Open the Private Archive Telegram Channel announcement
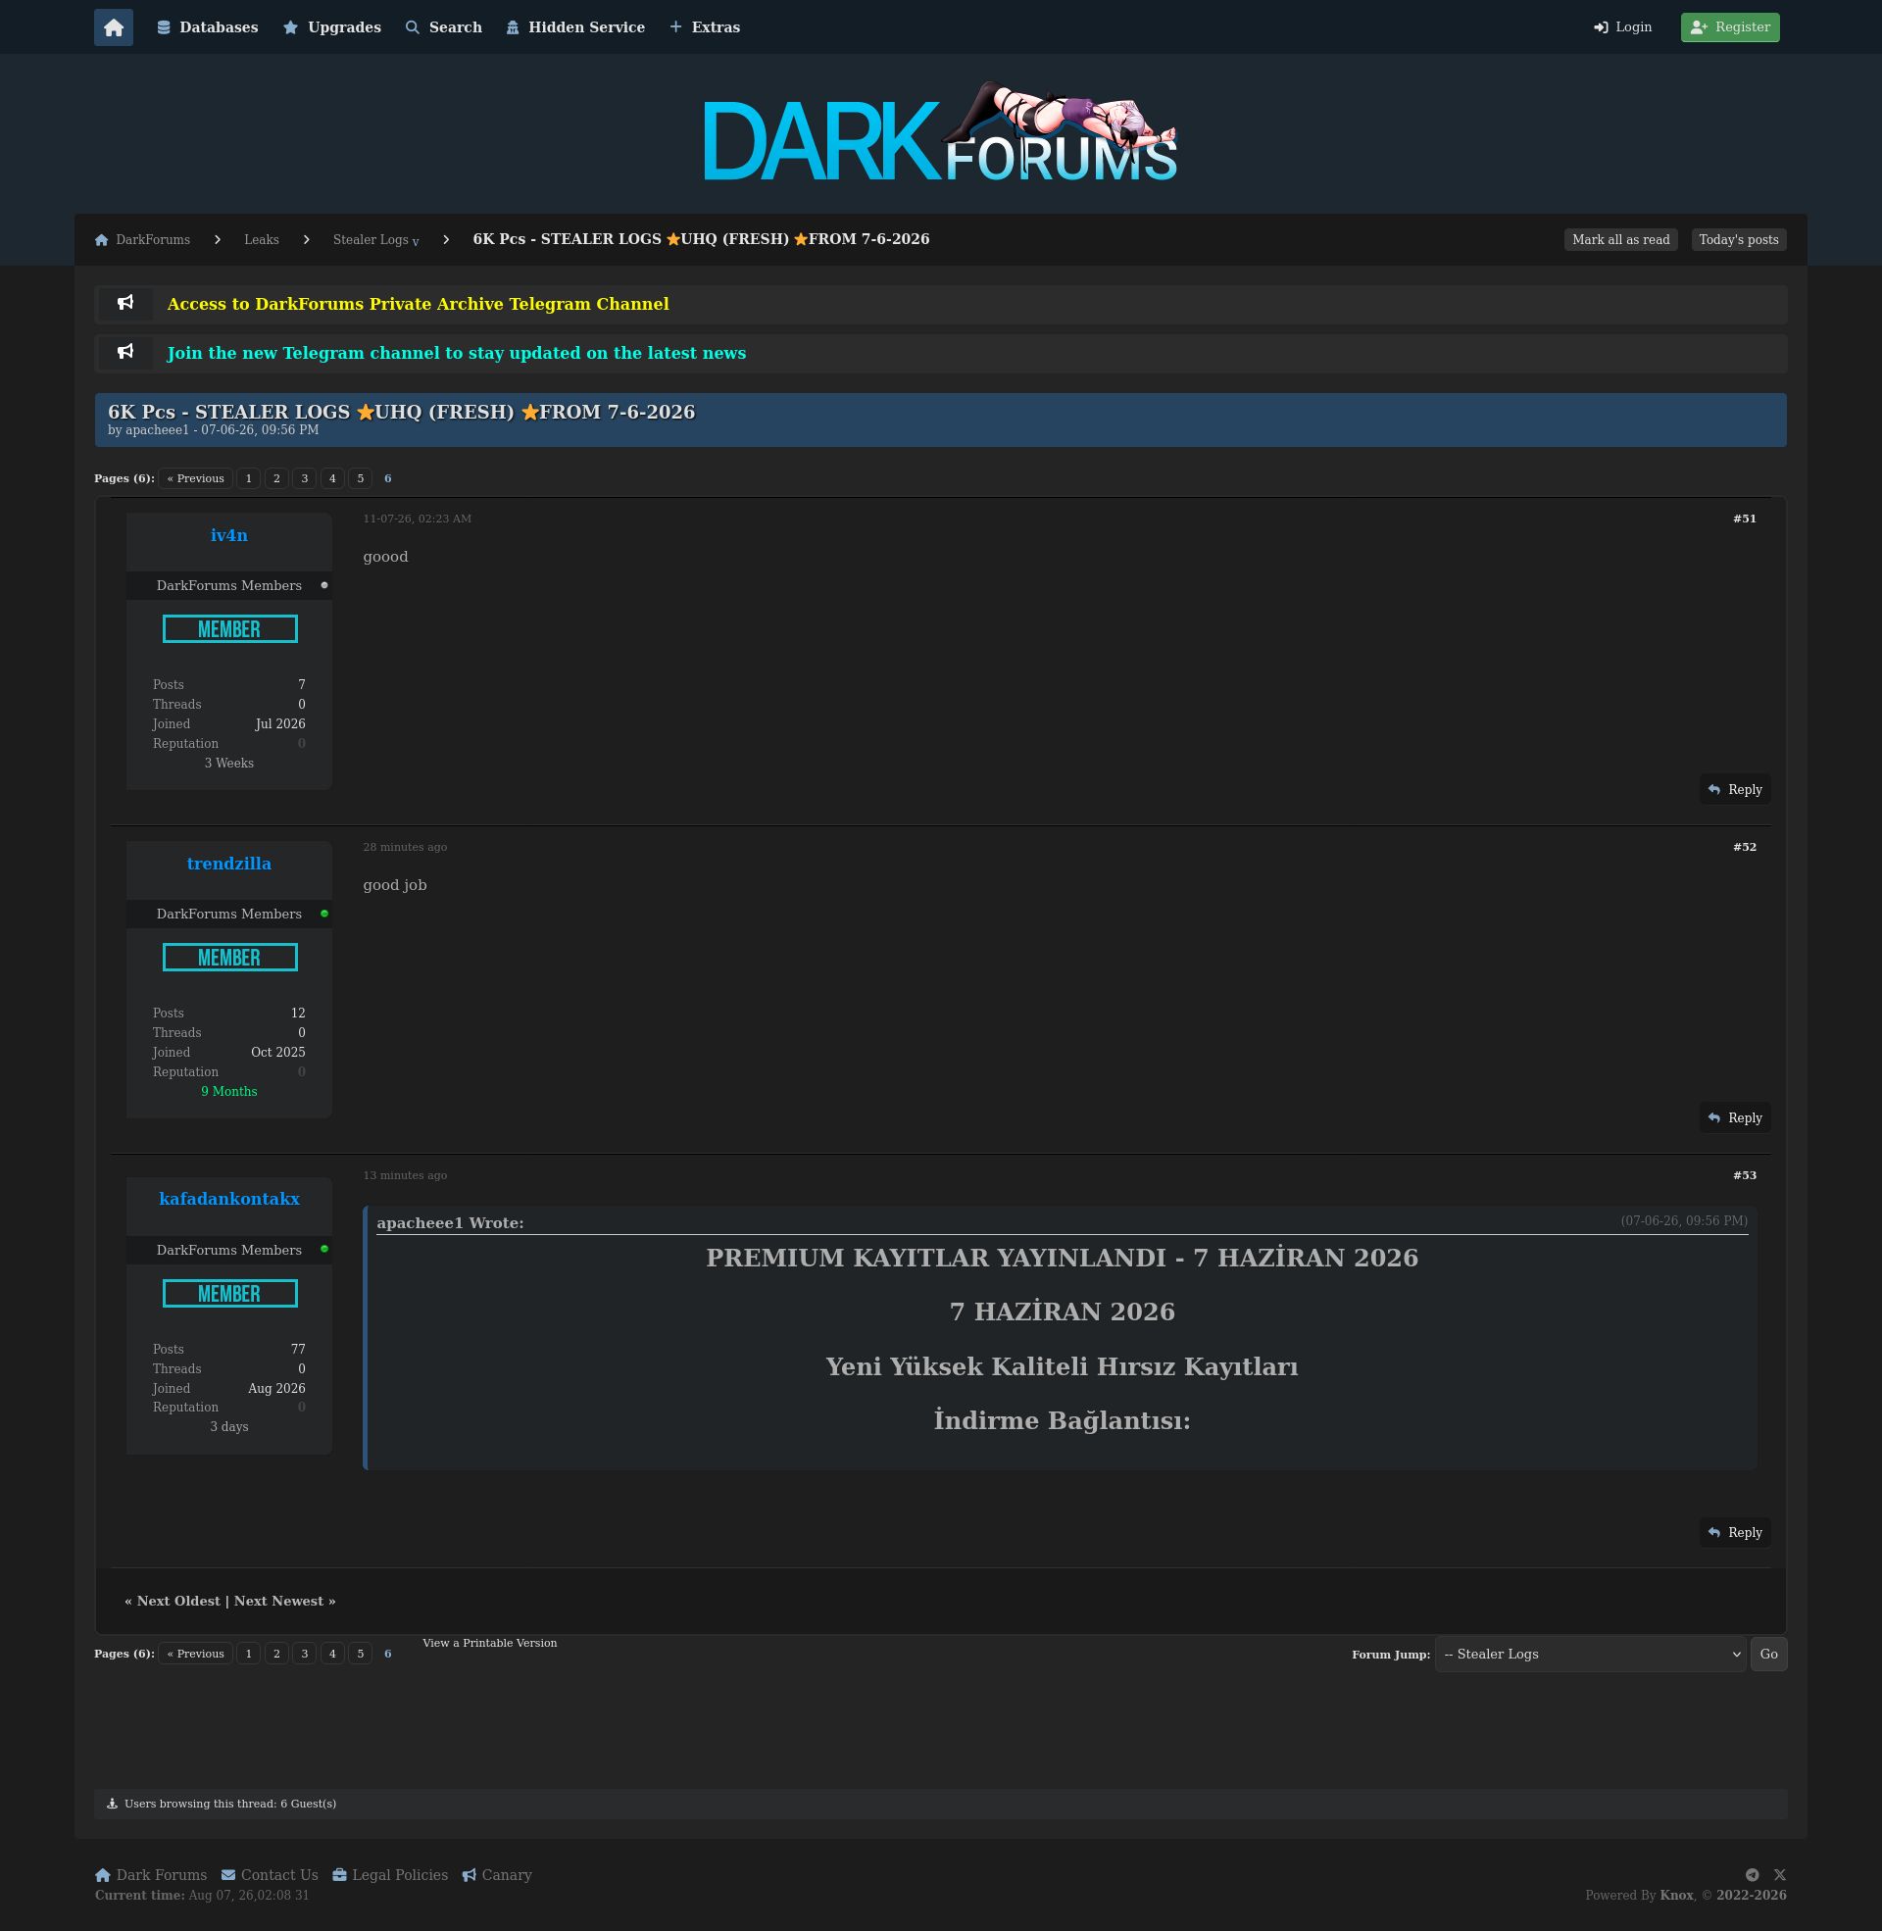This screenshot has width=1882, height=1931. pyautogui.click(x=419, y=305)
